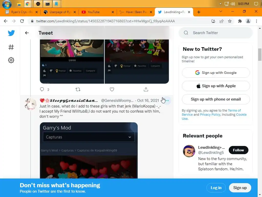The image size is (262, 197).
Task: Click the browser forward arrow
Action: click(x=14, y=21)
